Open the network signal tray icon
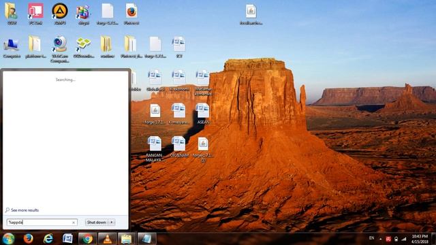436x245 pixels. [x=404, y=239]
